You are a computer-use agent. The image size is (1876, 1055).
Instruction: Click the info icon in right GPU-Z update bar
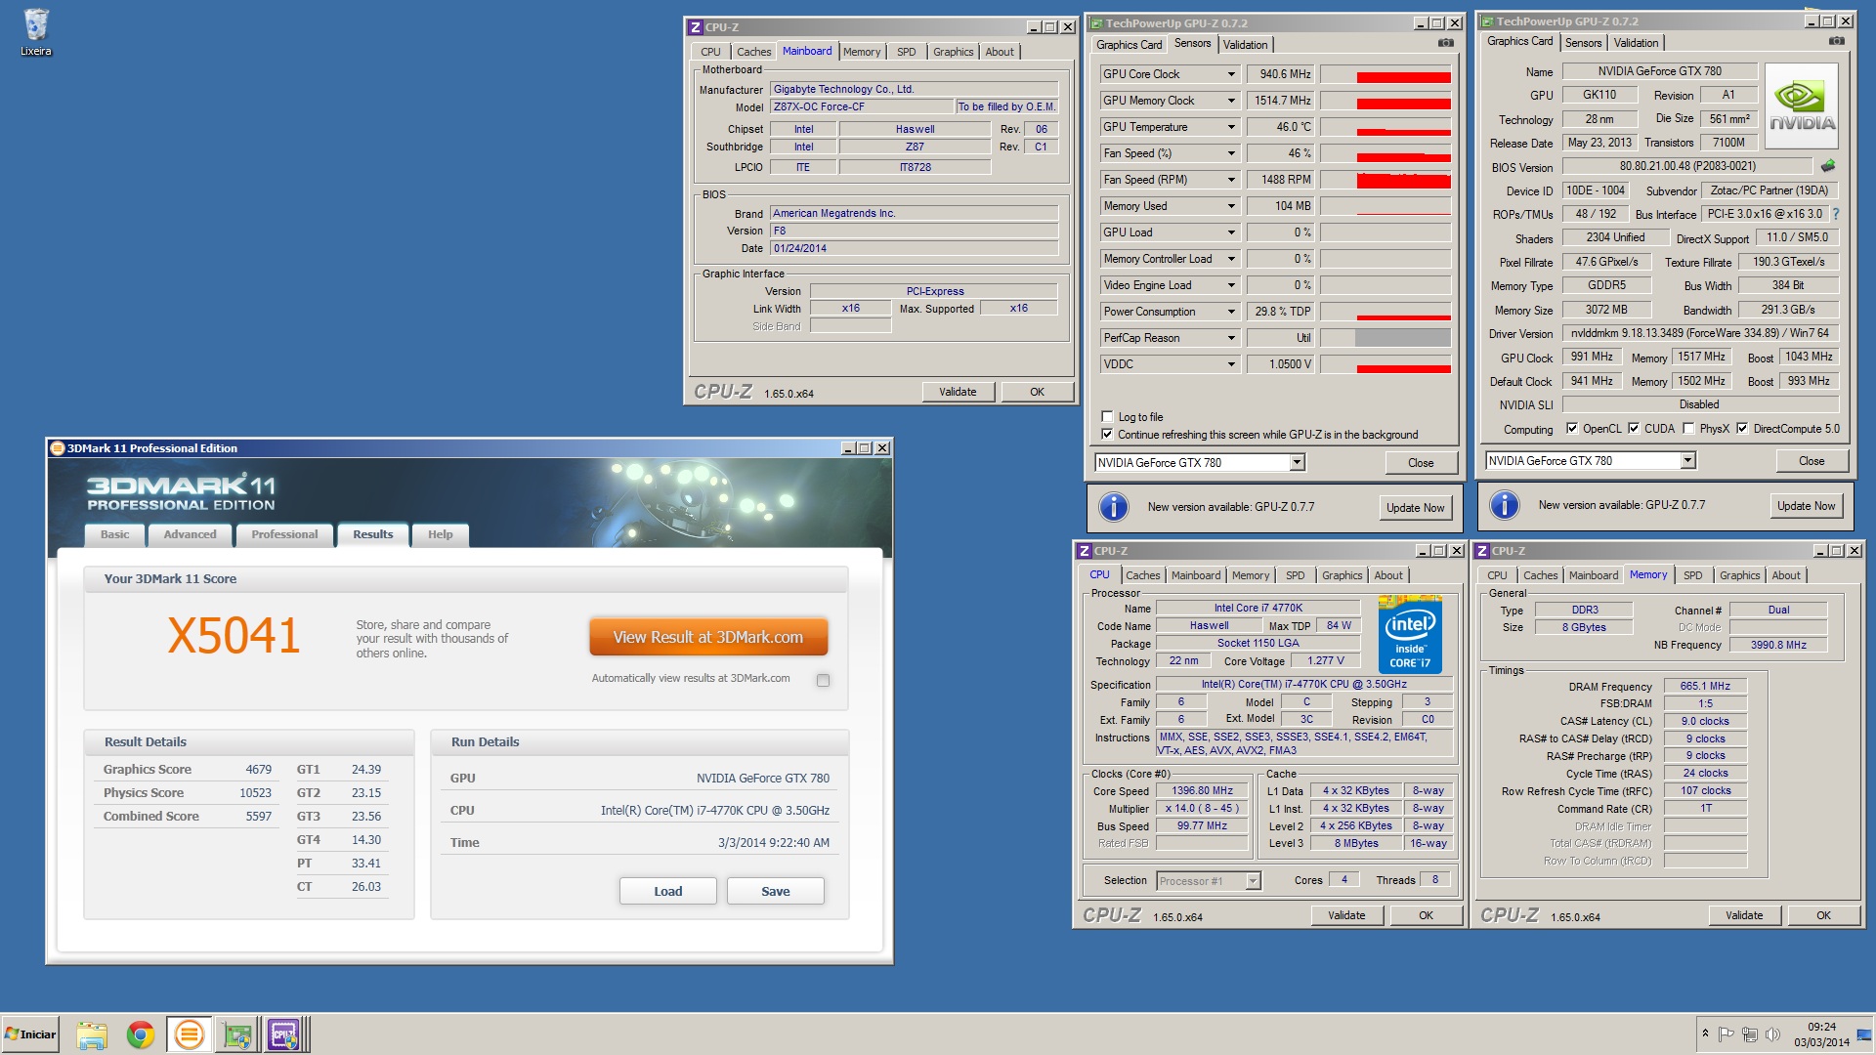click(1504, 505)
